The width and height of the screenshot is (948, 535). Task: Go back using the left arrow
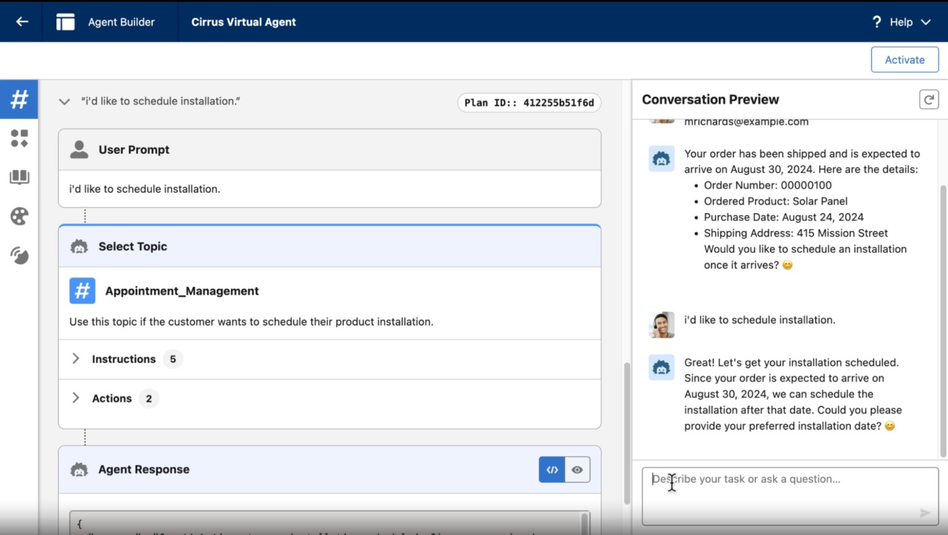pyautogui.click(x=22, y=22)
